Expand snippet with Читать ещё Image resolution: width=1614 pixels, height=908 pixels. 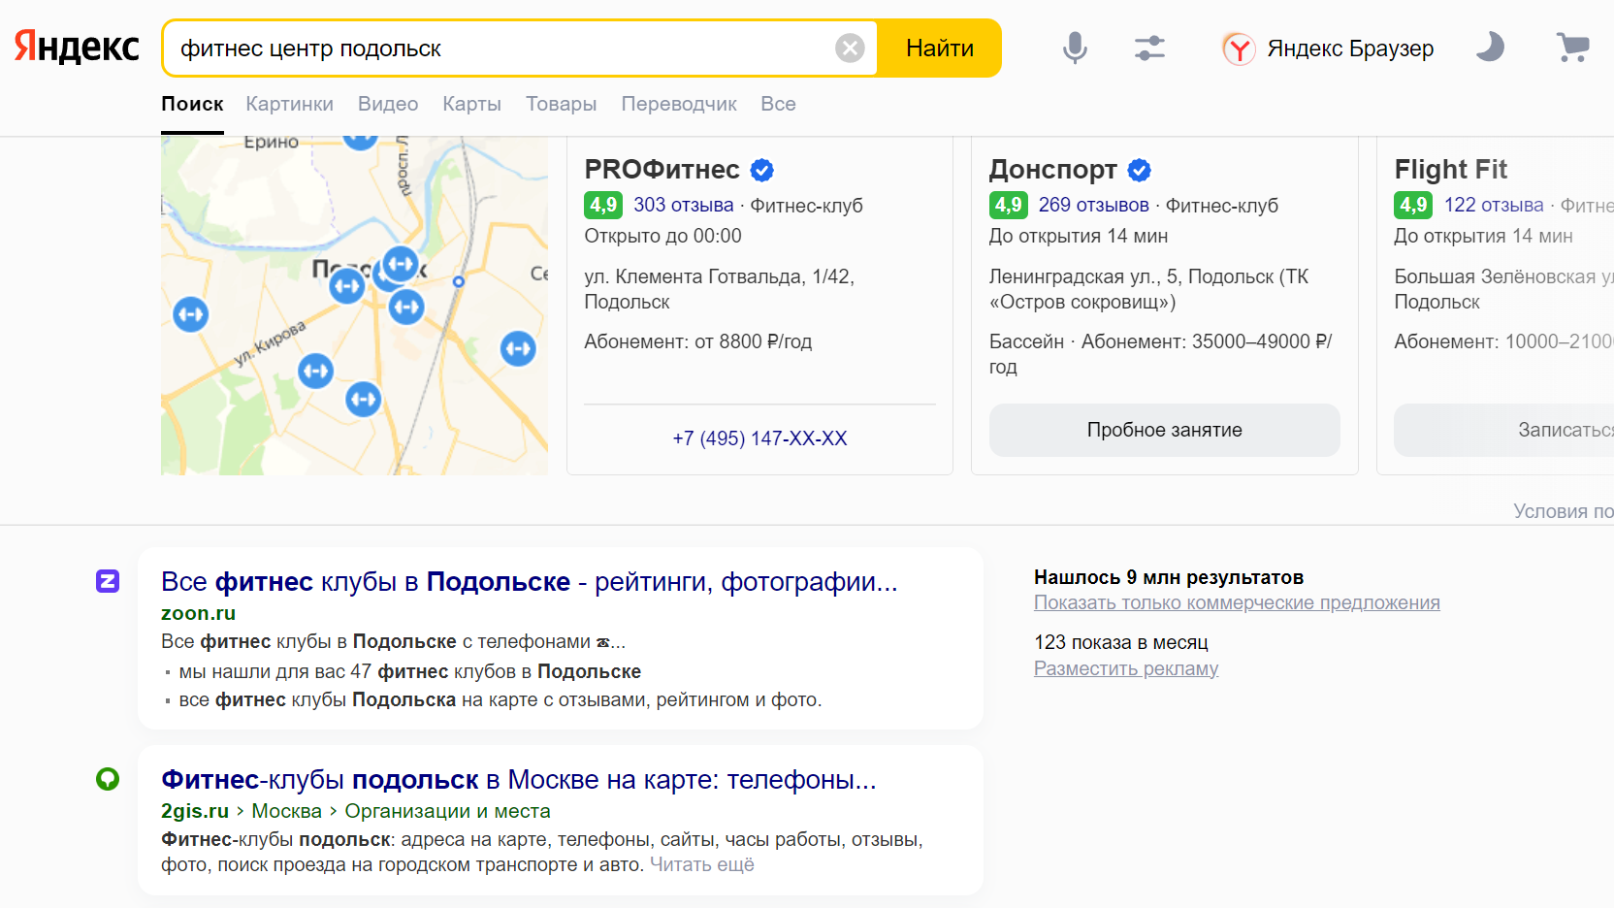coord(701,864)
